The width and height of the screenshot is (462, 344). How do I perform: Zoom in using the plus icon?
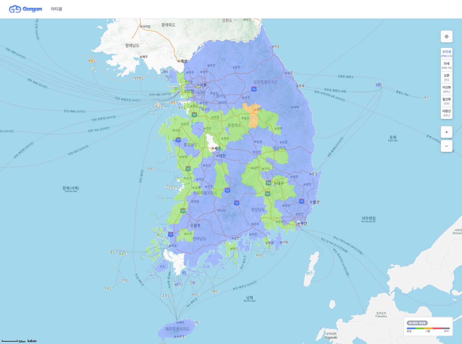446,132
